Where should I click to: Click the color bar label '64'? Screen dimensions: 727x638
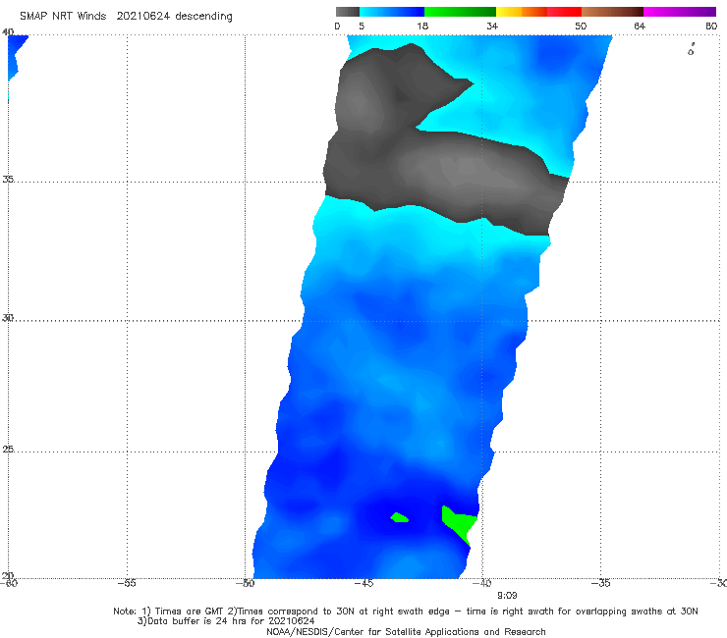point(640,27)
